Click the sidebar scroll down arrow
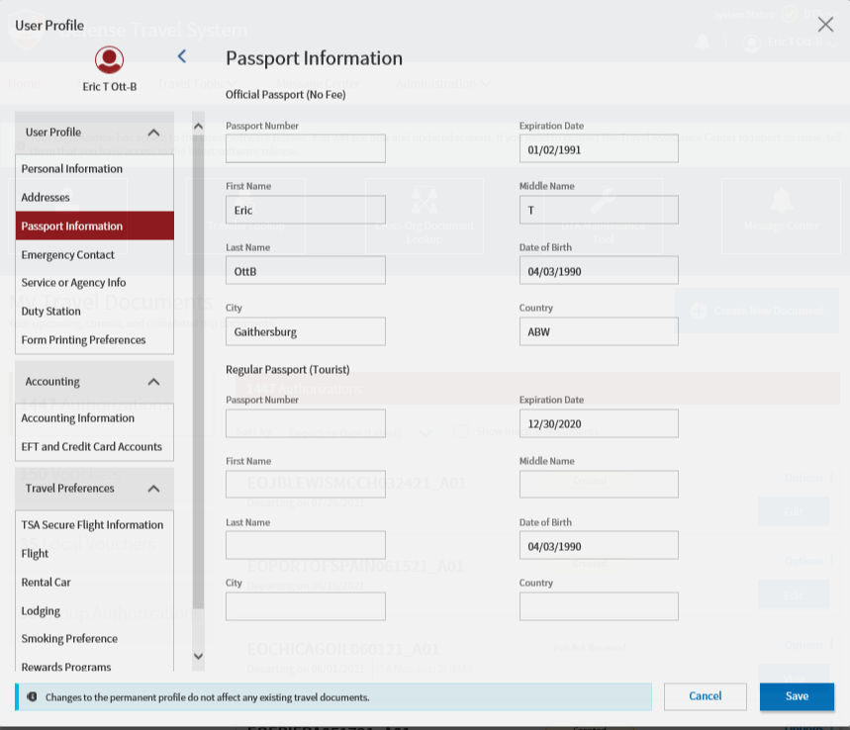850x730 pixels. click(x=198, y=656)
